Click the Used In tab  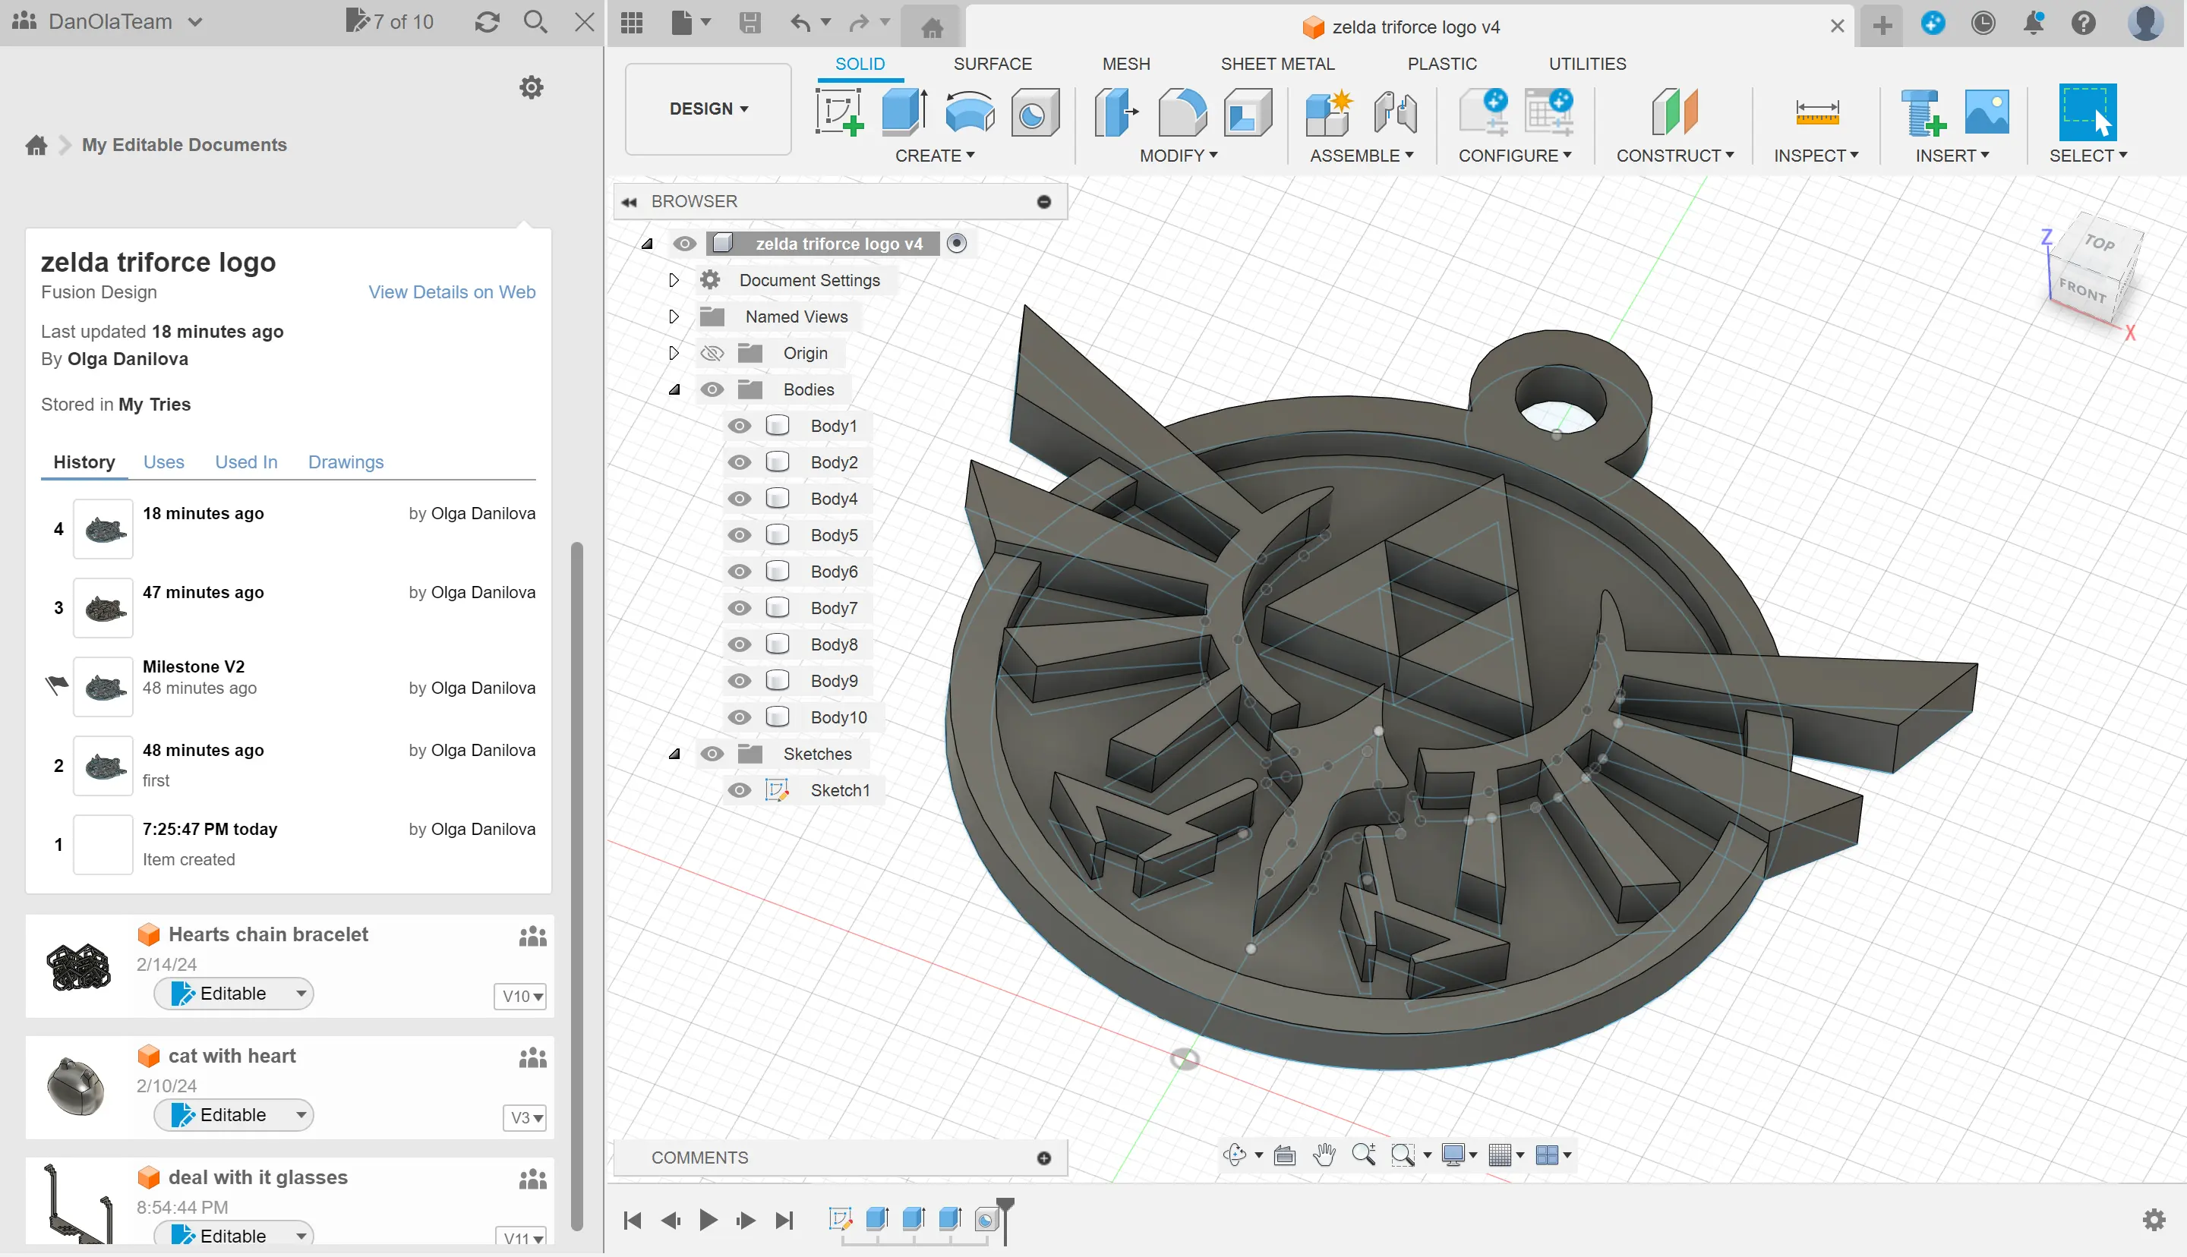(x=246, y=462)
